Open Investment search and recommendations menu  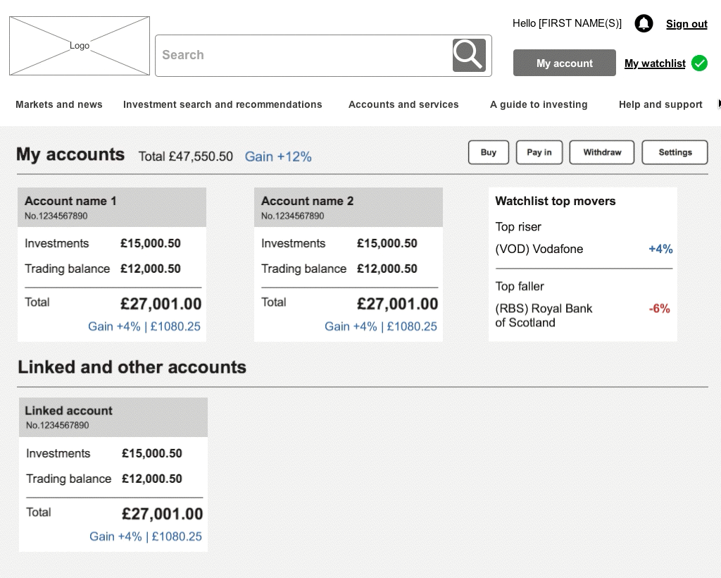[222, 104]
